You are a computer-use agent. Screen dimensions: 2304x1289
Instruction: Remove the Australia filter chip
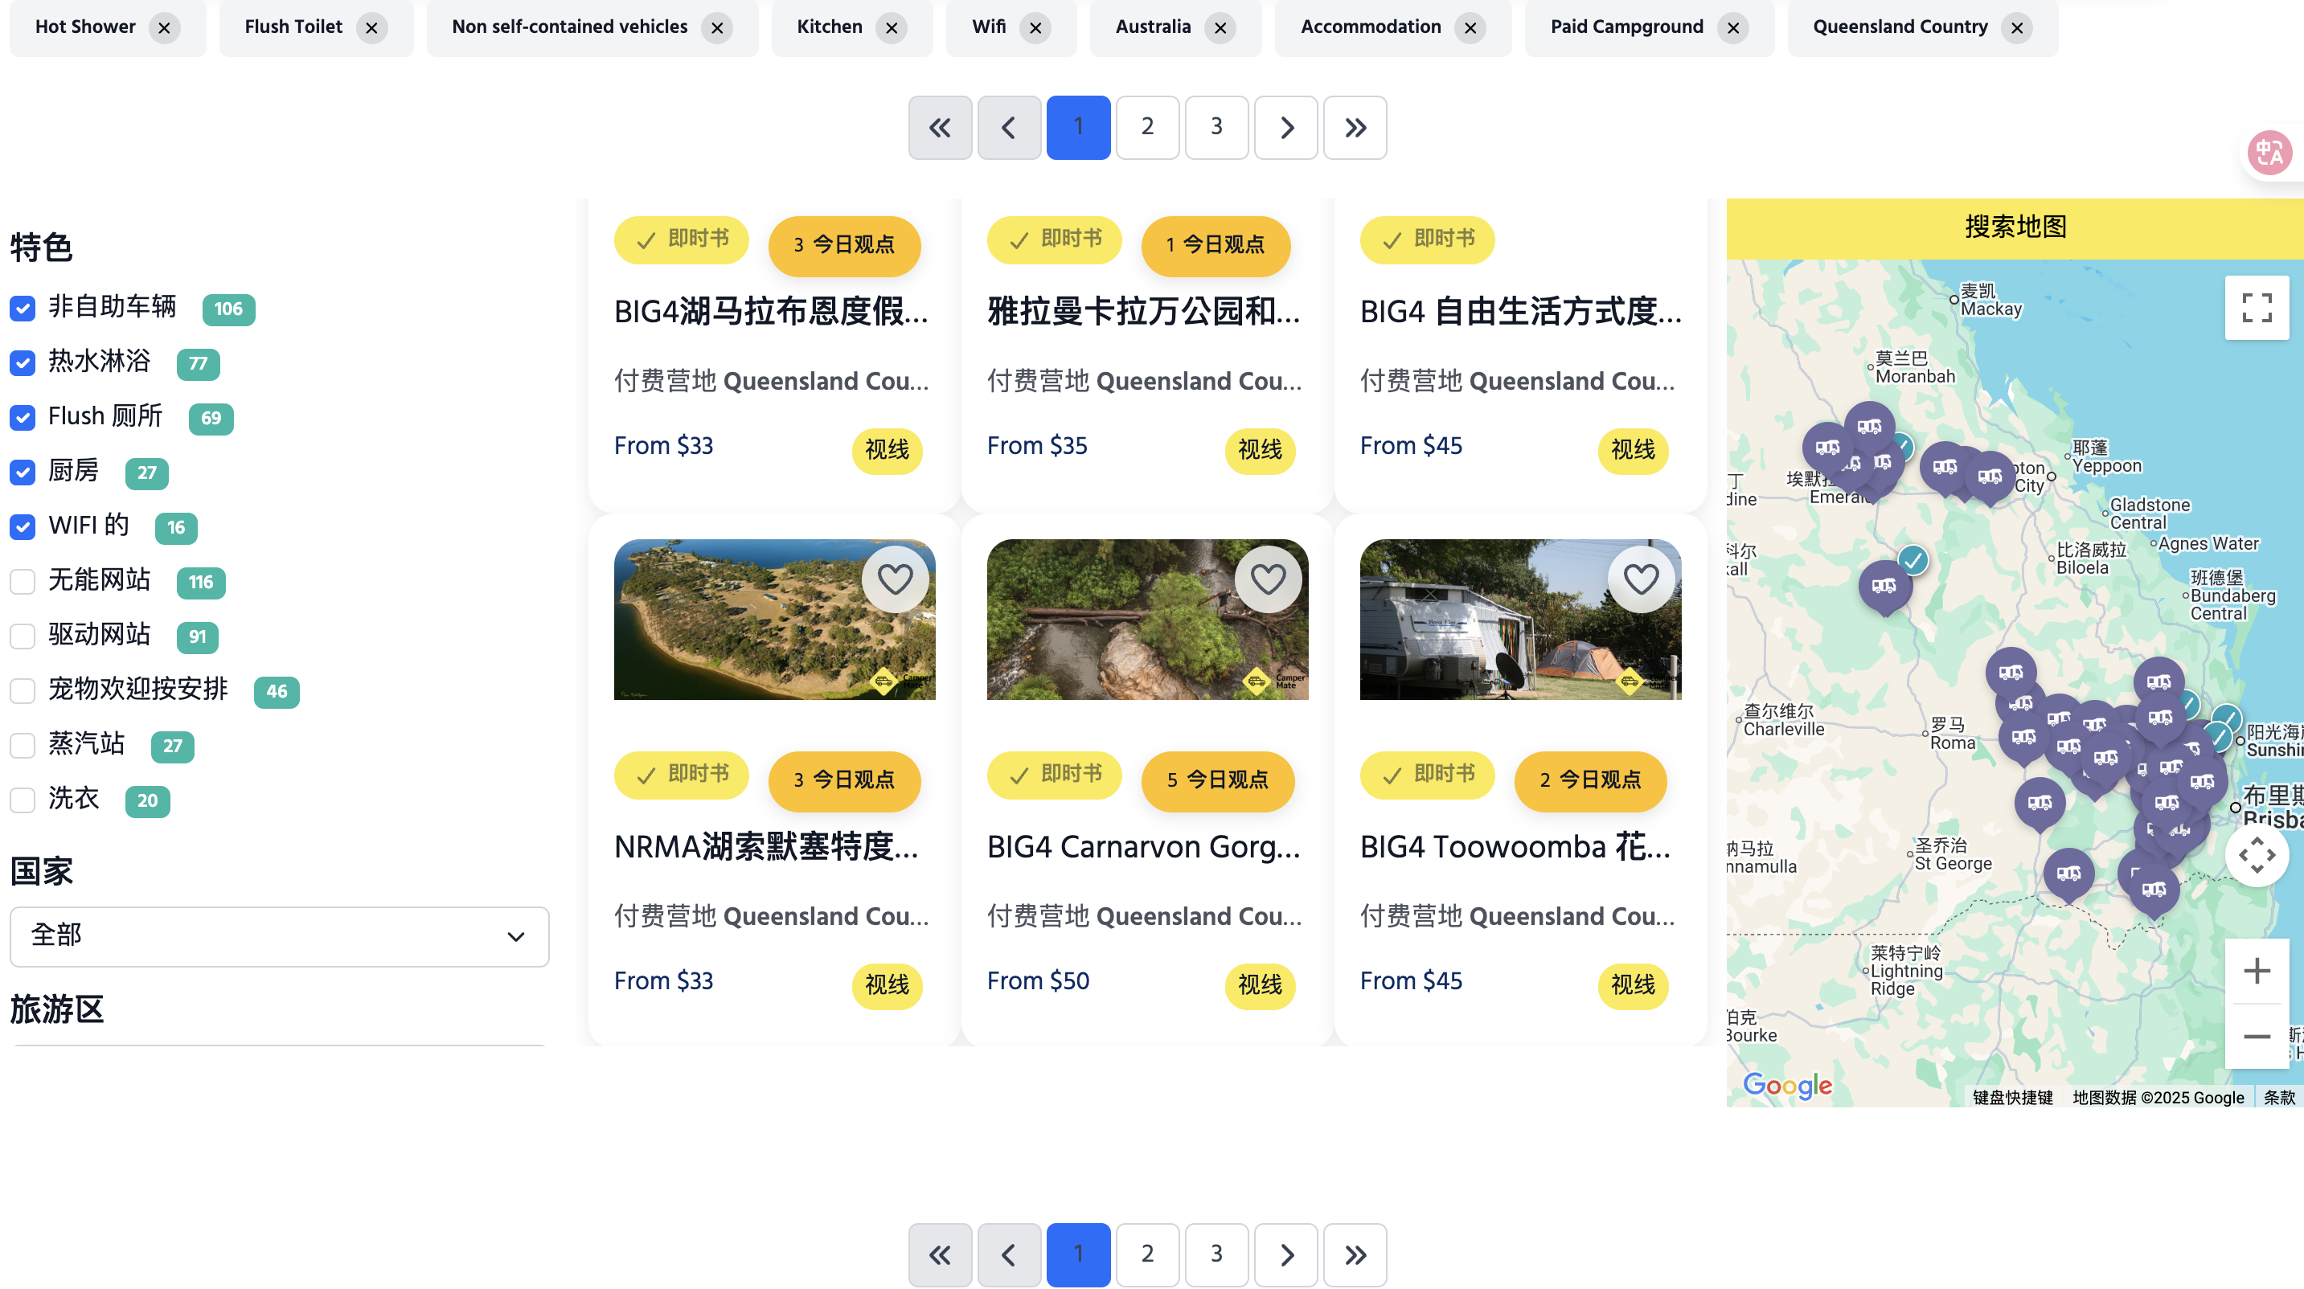pos(1220,27)
